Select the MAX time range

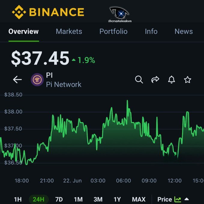[139, 199]
